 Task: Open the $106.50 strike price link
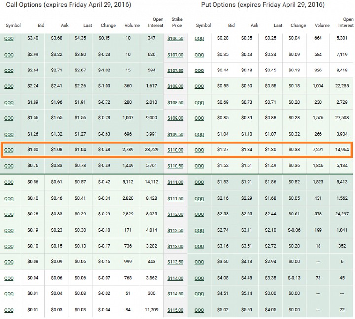175,39
